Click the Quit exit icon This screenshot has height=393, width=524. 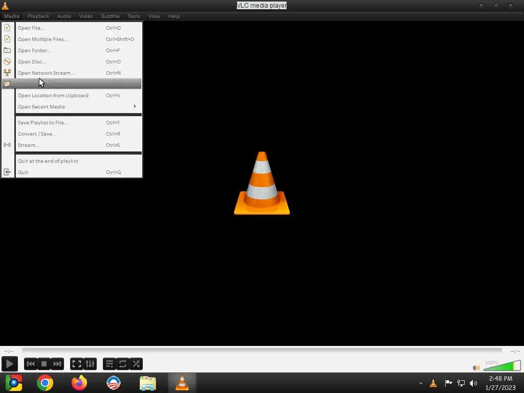click(x=7, y=172)
